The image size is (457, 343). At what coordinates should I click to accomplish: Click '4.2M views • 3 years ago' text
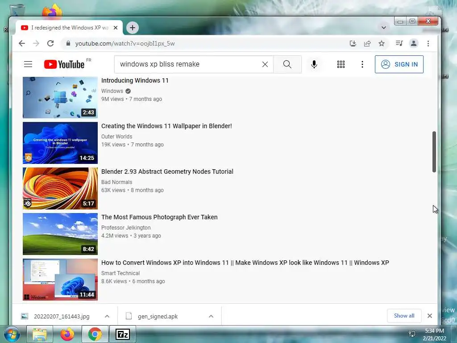pos(131,236)
